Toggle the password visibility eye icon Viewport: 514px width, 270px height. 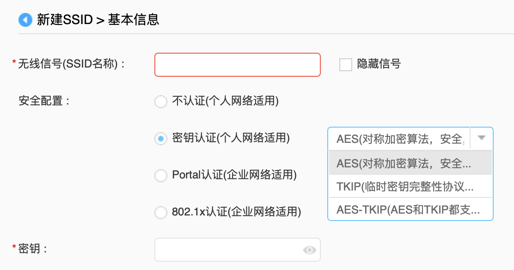click(x=309, y=249)
